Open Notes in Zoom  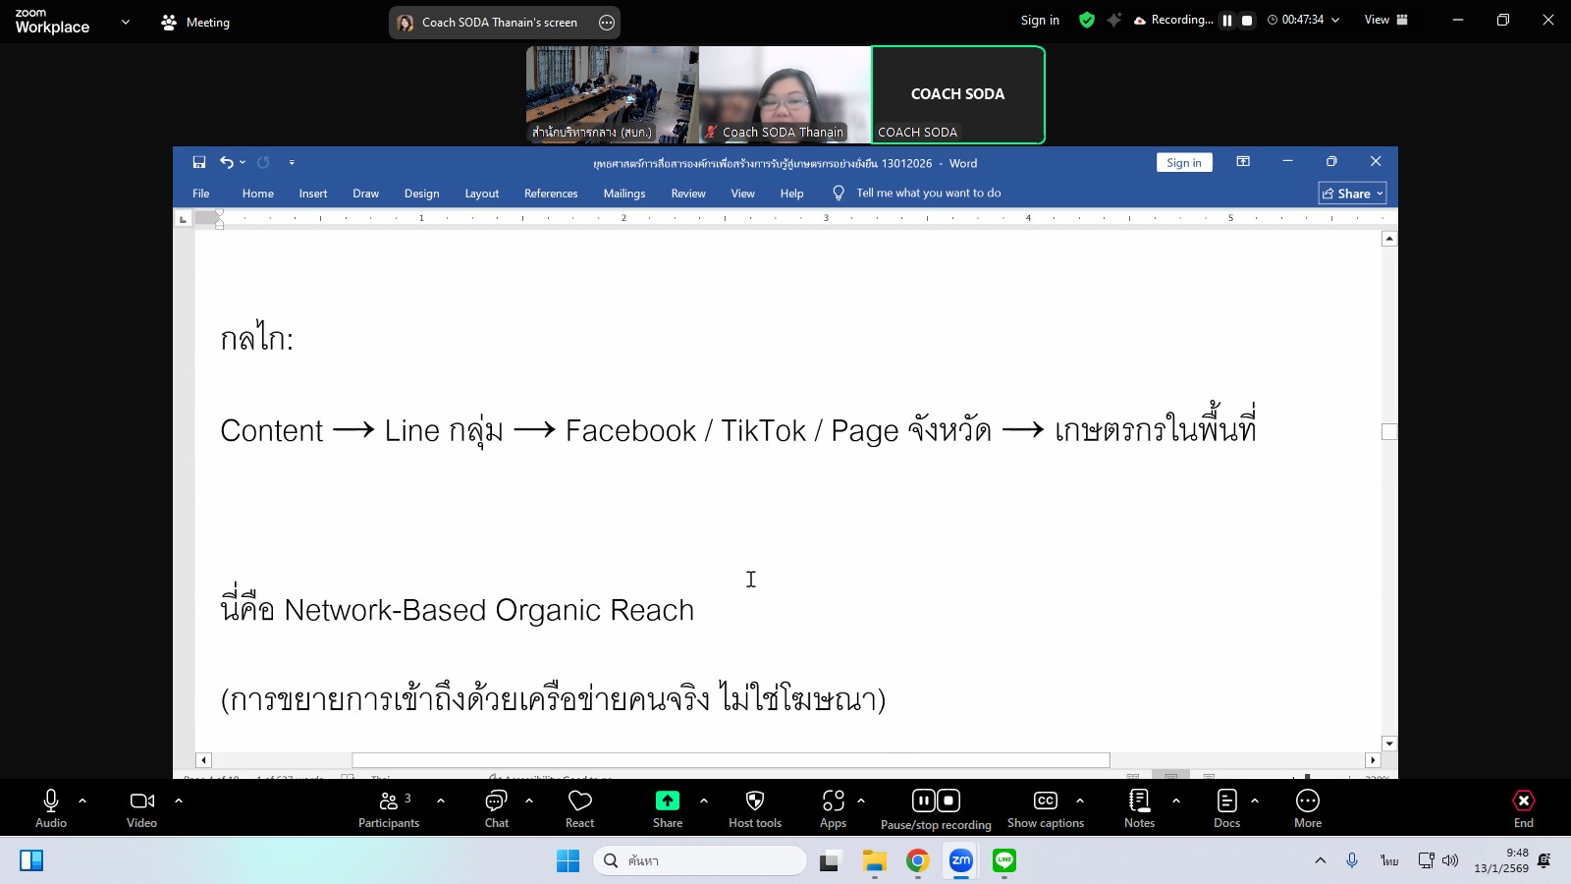coord(1139,807)
